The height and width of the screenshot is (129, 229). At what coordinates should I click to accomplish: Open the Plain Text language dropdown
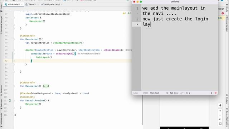pyautogui.click(x=159, y=93)
